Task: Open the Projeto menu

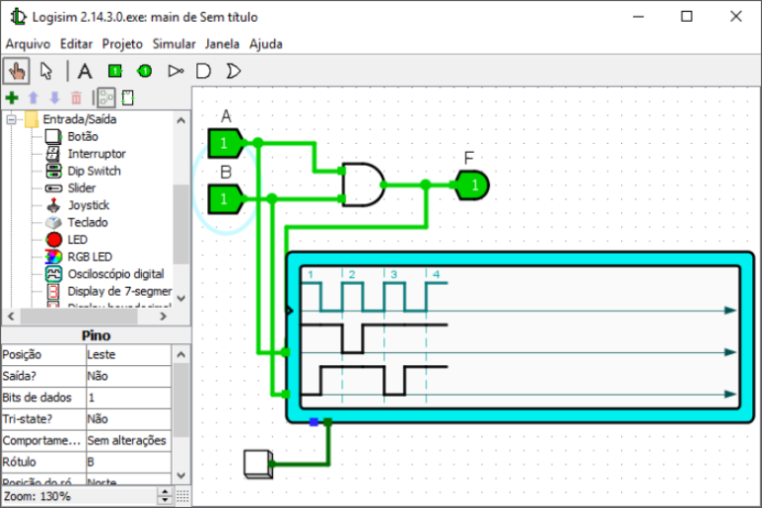Action: click(122, 44)
